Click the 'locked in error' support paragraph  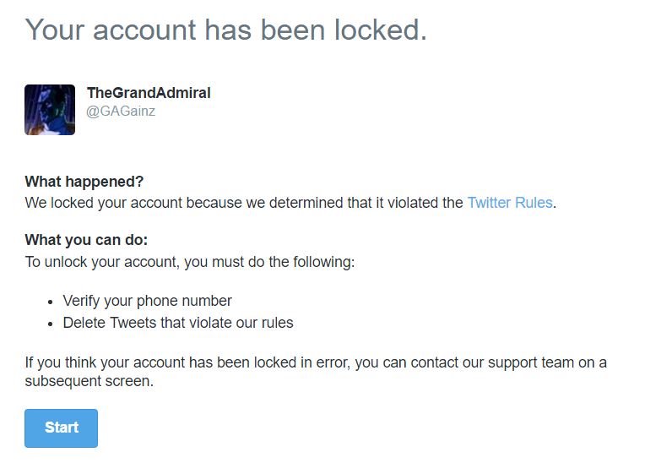[x=316, y=372]
